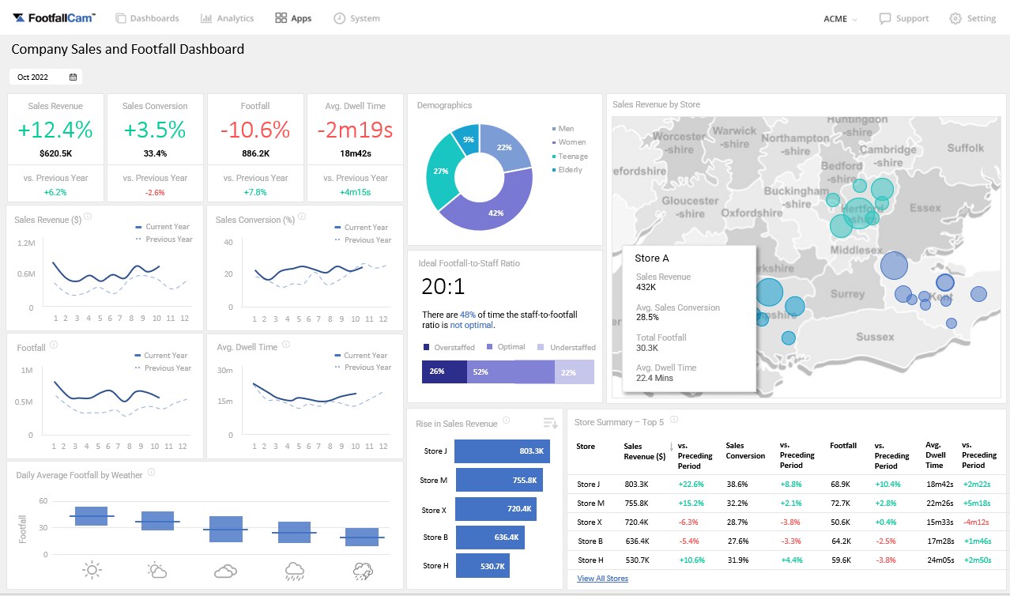
Task: Click info icon beside Store Summary – Top 5
Action: coord(673,420)
